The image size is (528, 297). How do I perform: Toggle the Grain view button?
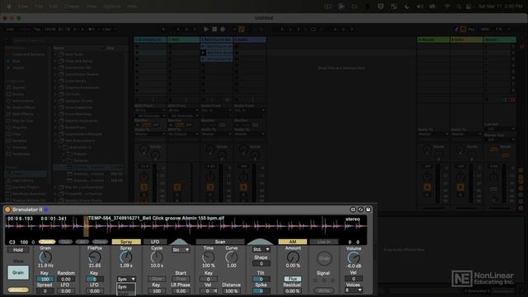click(18, 272)
